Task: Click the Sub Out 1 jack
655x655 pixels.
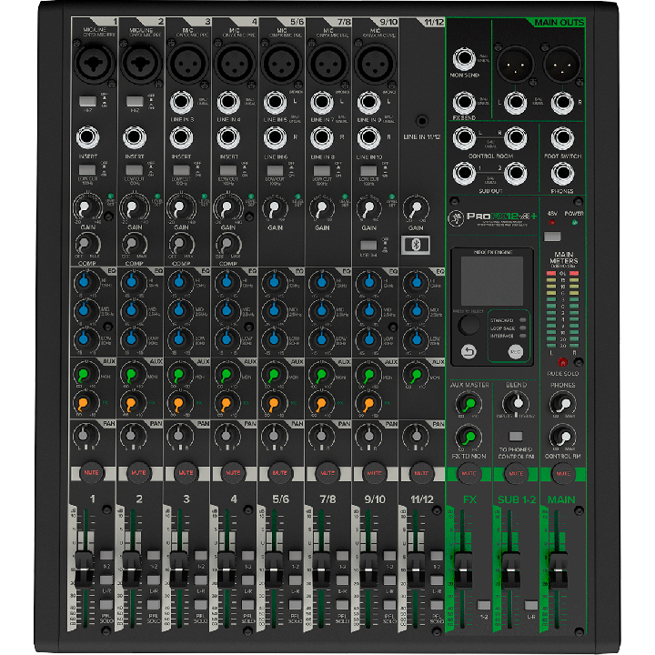Action: click(464, 174)
